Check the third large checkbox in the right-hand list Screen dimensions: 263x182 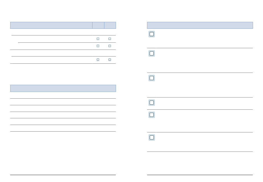152,78
